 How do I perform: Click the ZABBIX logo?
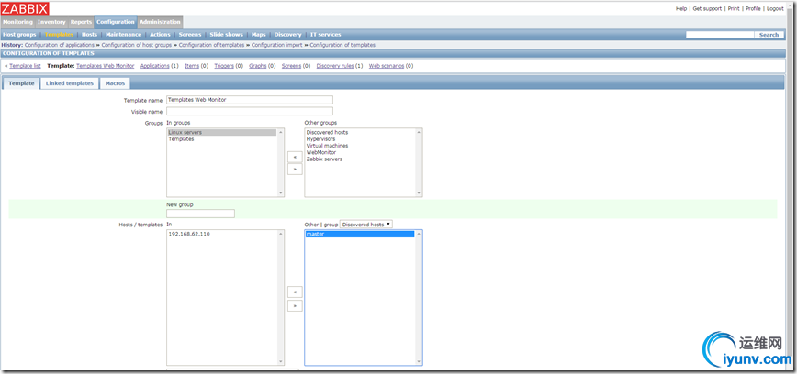[25, 8]
